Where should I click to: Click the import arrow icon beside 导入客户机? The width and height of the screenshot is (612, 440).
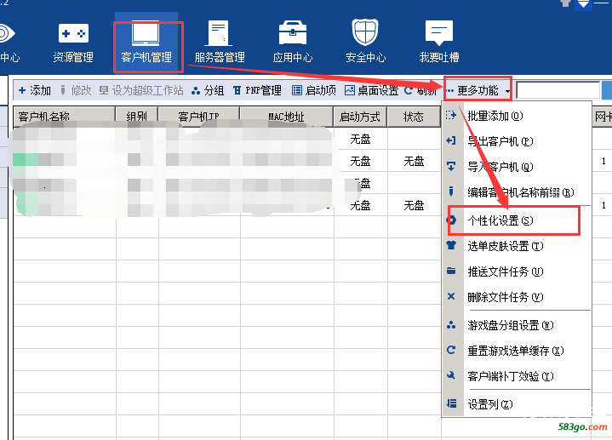click(451, 166)
